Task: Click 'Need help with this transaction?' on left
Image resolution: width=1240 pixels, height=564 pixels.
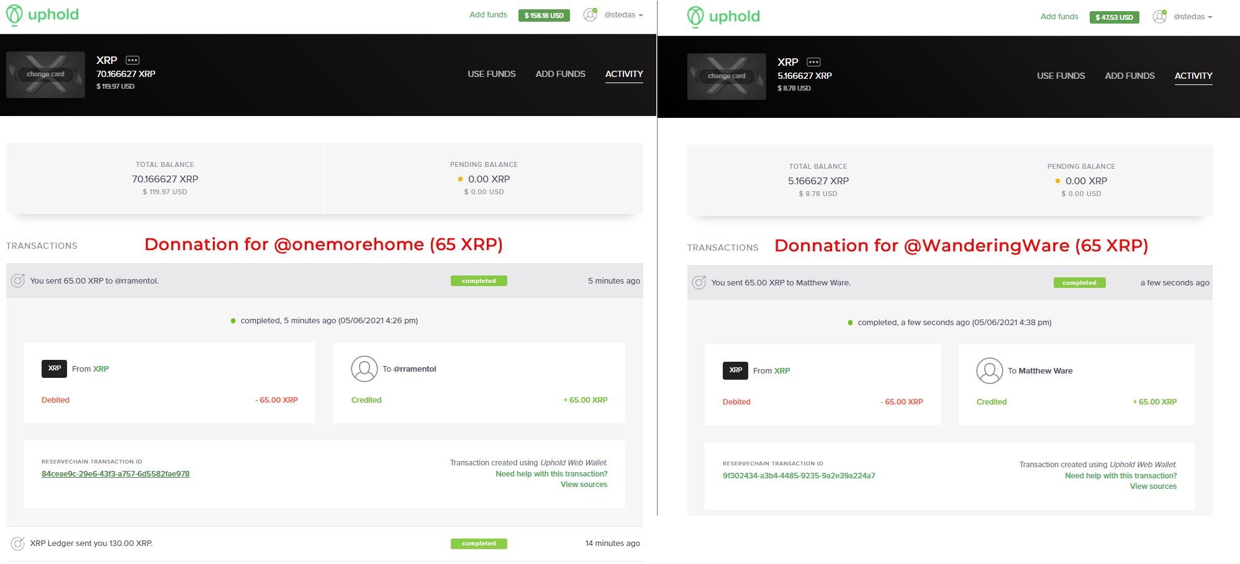Action: coord(551,474)
